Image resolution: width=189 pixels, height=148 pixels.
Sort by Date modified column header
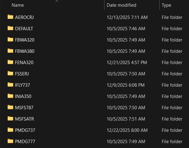[122, 5]
